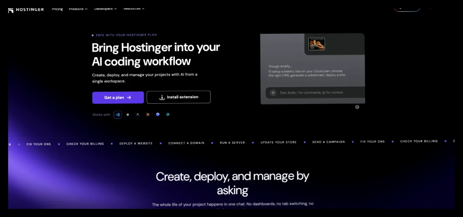Click the RUN A SERVER ticker text
This screenshot has width=463, height=217.
click(232, 142)
